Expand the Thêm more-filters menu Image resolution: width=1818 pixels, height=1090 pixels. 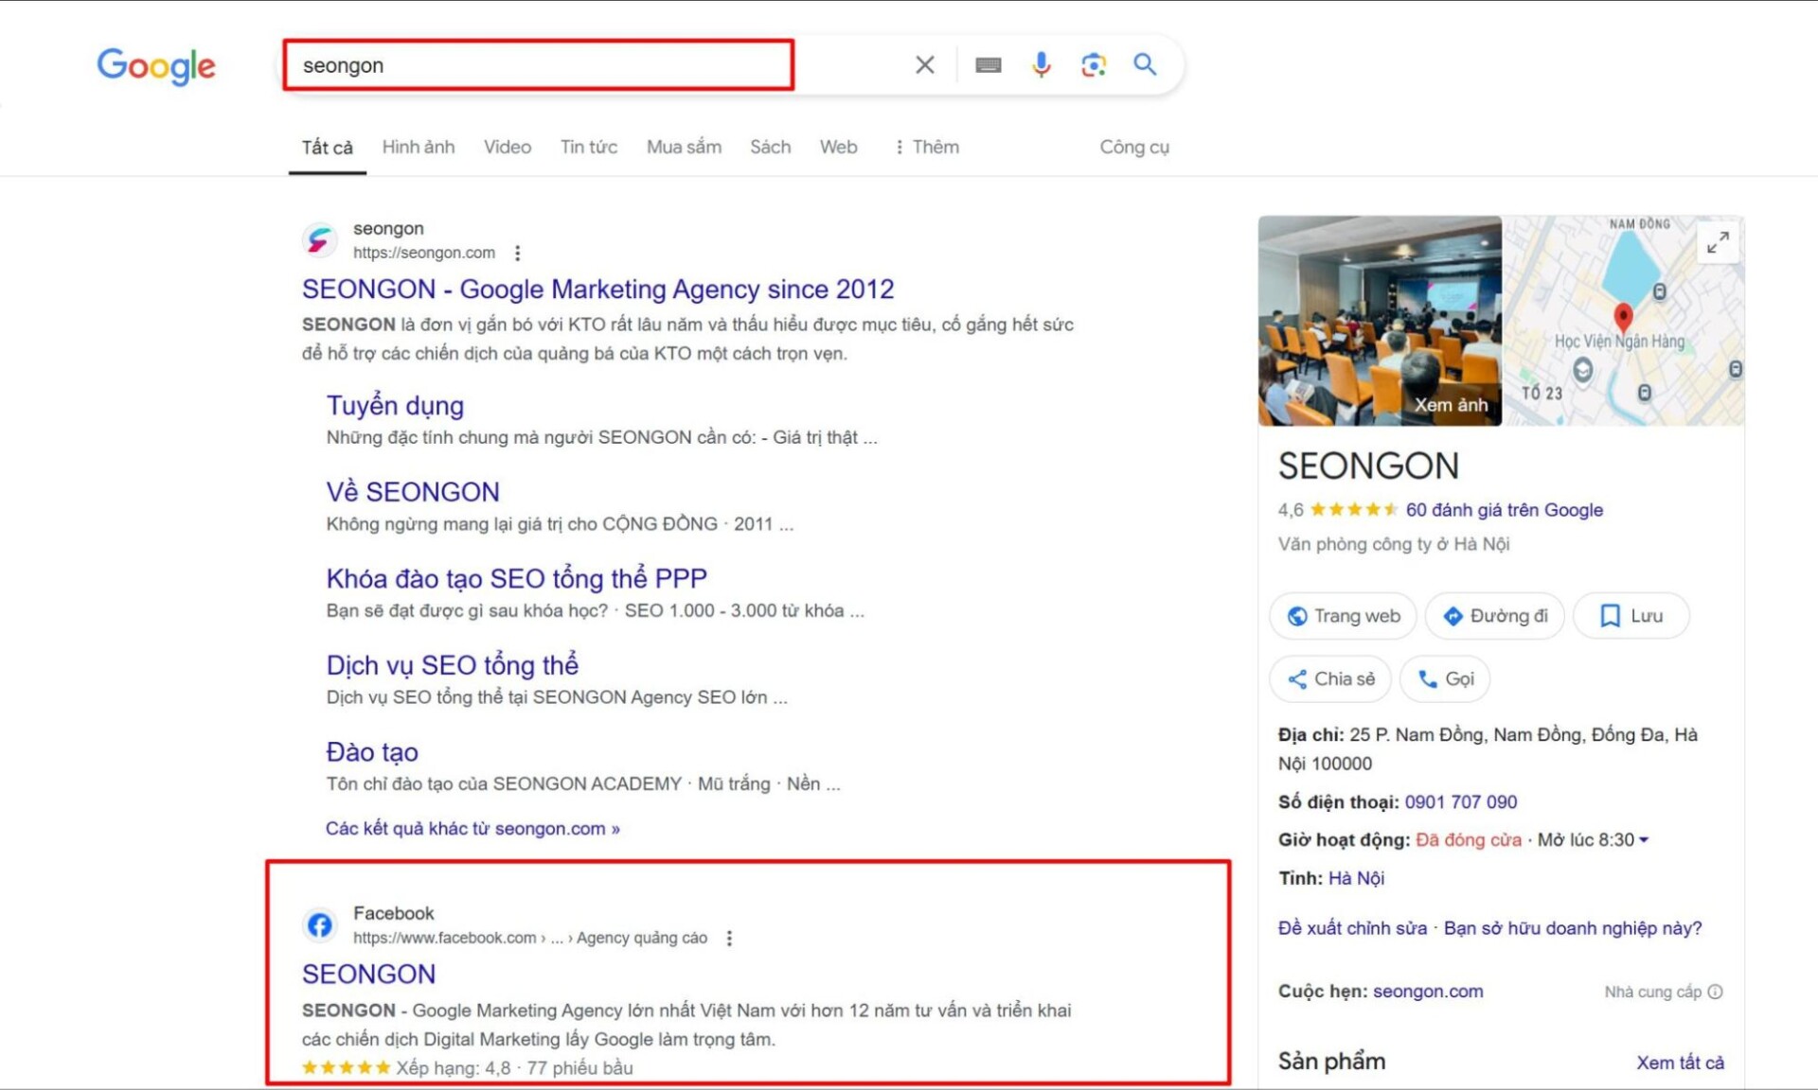tap(926, 147)
